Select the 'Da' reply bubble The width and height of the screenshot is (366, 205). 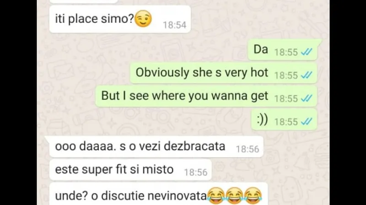(283, 50)
